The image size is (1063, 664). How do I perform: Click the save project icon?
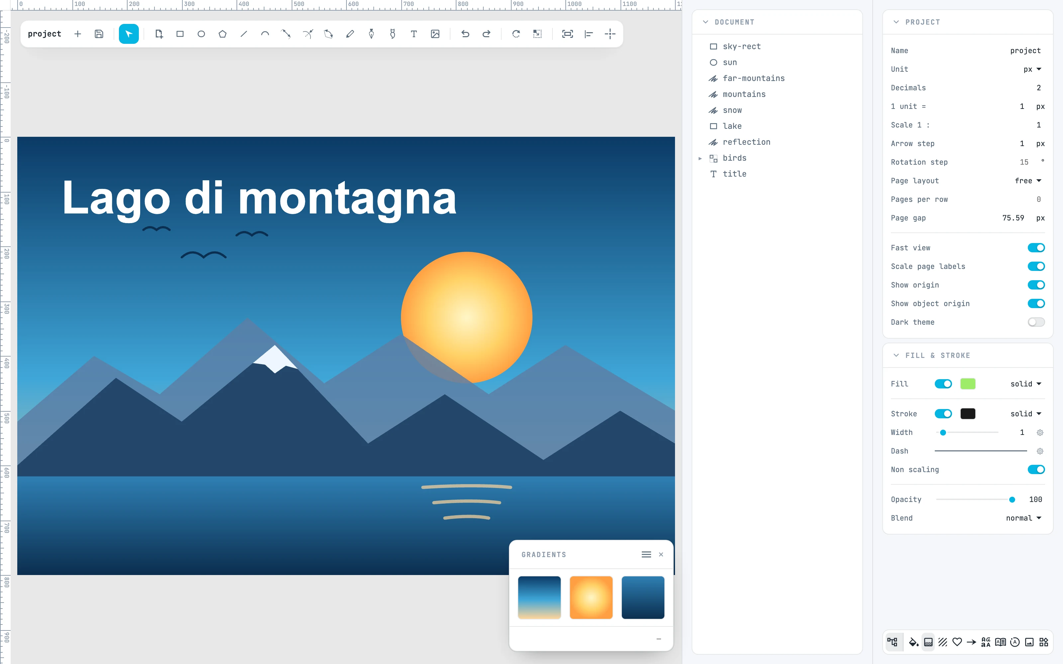[x=99, y=34]
